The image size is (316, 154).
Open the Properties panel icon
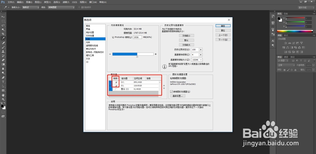[273, 22]
